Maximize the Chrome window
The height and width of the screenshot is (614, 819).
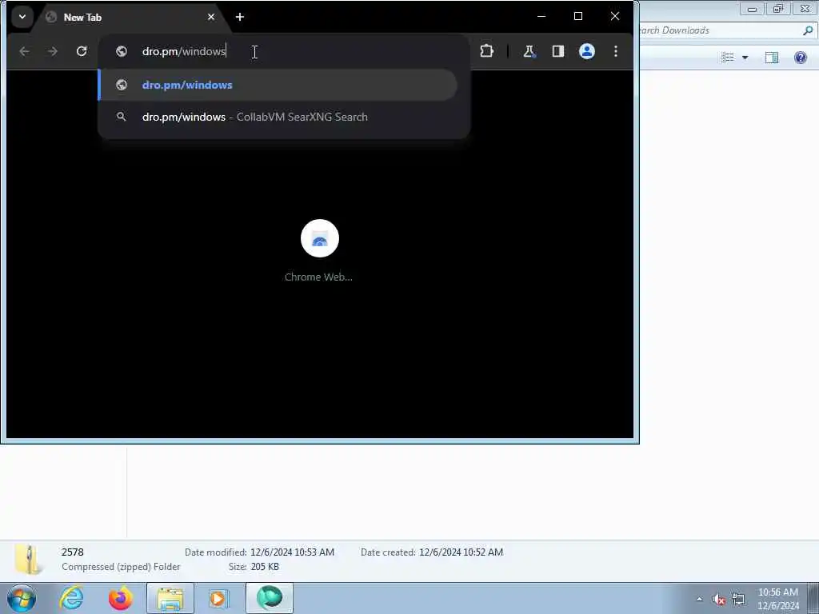click(x=578, y=16)
